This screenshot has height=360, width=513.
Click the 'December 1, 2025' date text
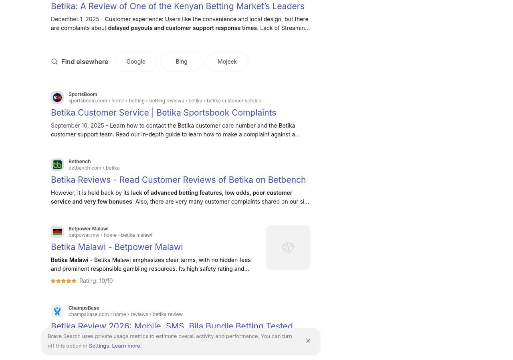[75, 19]
